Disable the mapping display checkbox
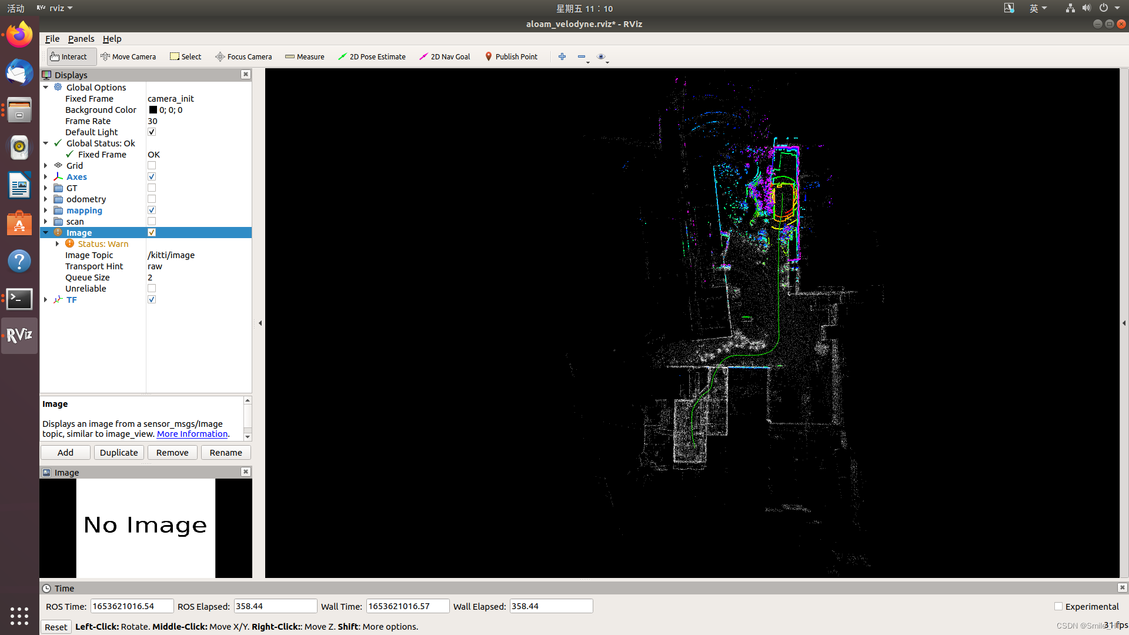This screenshot has height=635, width=1129. click(152, 210)
